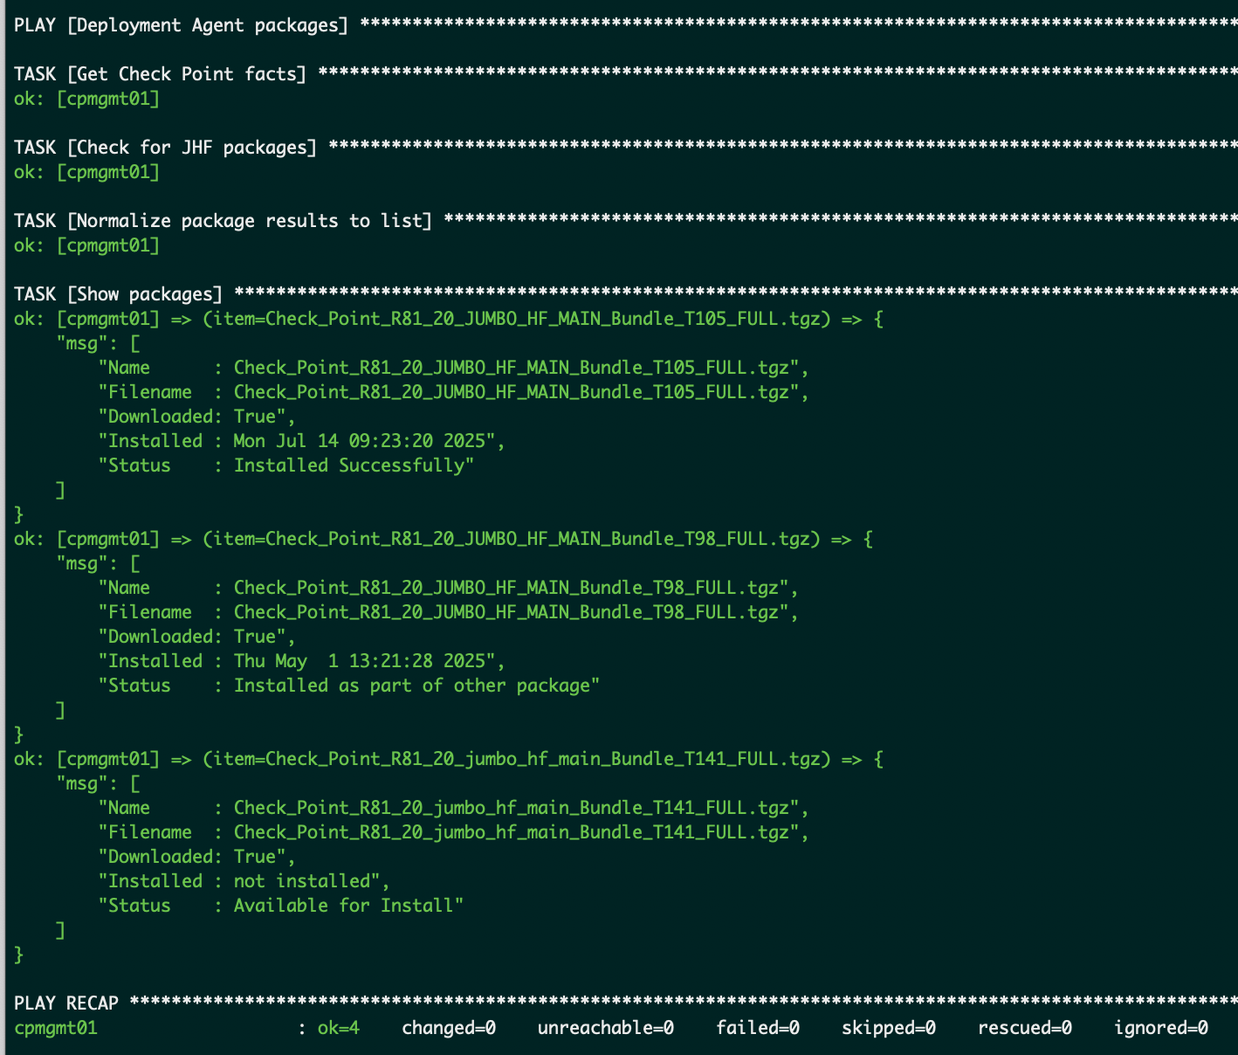
Task: Select "Downloaded: True" in the T141 block
Action: 196,857
